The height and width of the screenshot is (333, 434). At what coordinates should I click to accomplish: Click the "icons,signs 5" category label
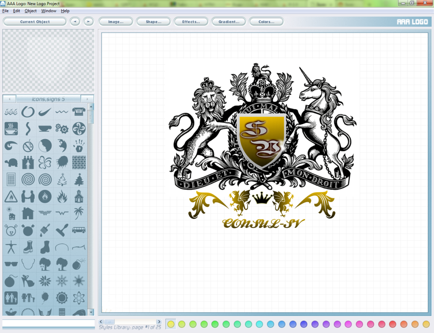click(48, 99)
